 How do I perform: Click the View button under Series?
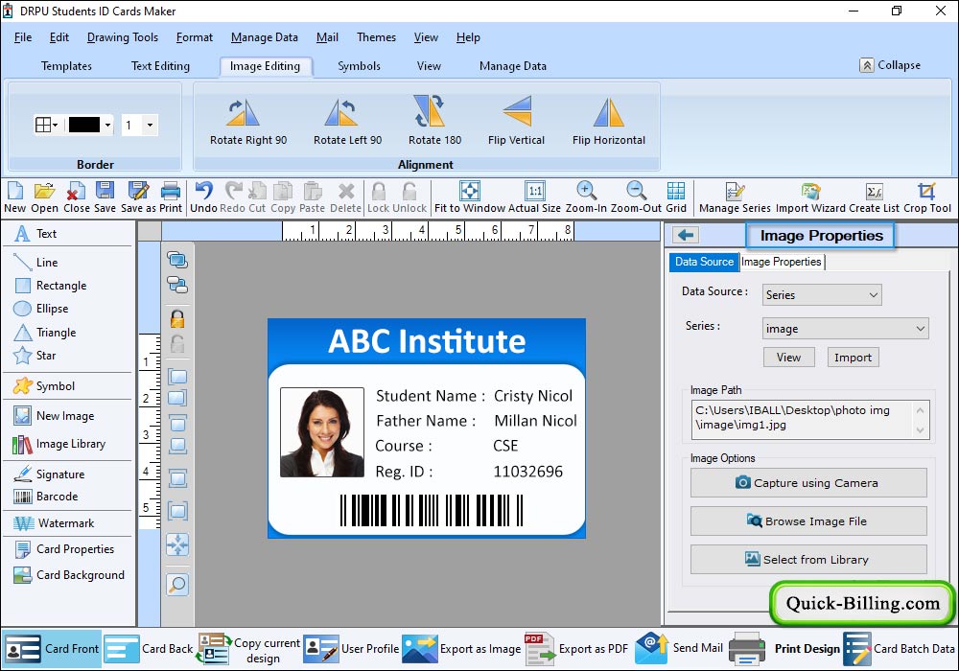[x=788, y=358]
